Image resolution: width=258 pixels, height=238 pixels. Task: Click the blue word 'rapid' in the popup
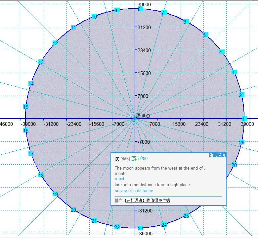click(x=119, y=179)
